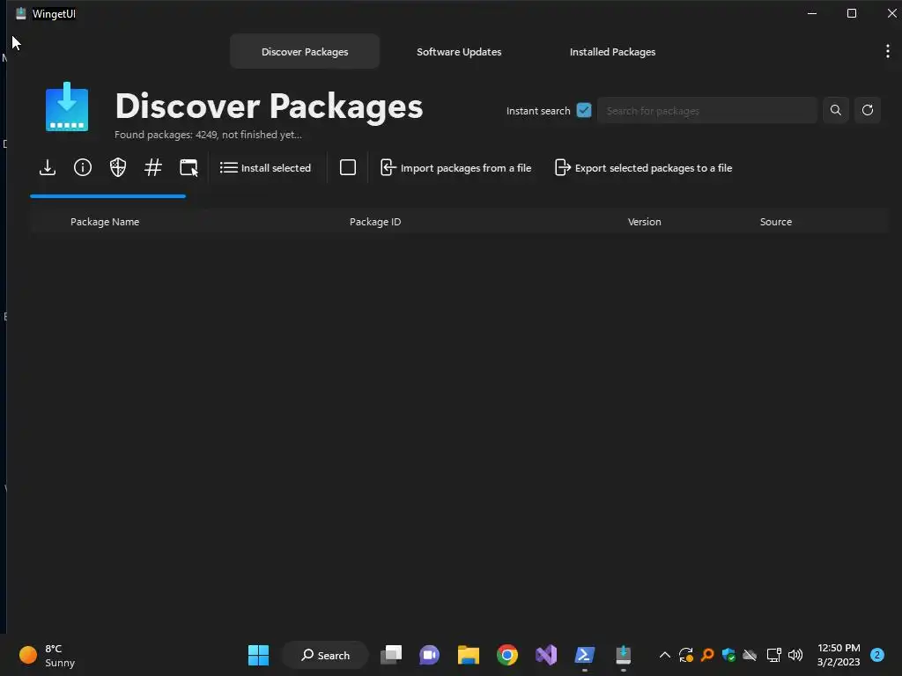Open the clock showing 12:50 PM
The image size is (902, 676).
tap(839, 655)
